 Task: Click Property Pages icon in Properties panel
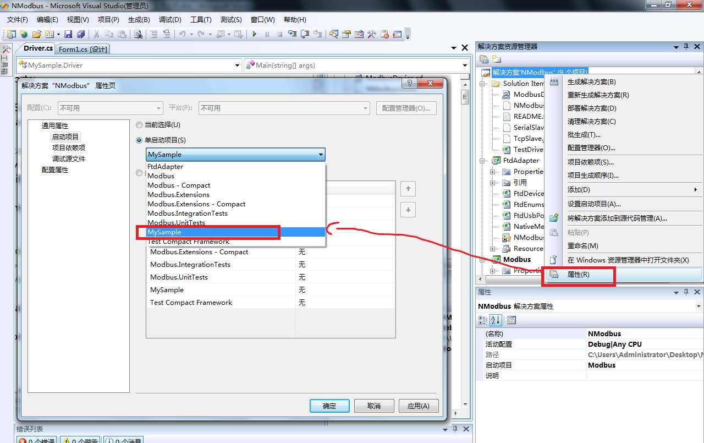(512, 320)
